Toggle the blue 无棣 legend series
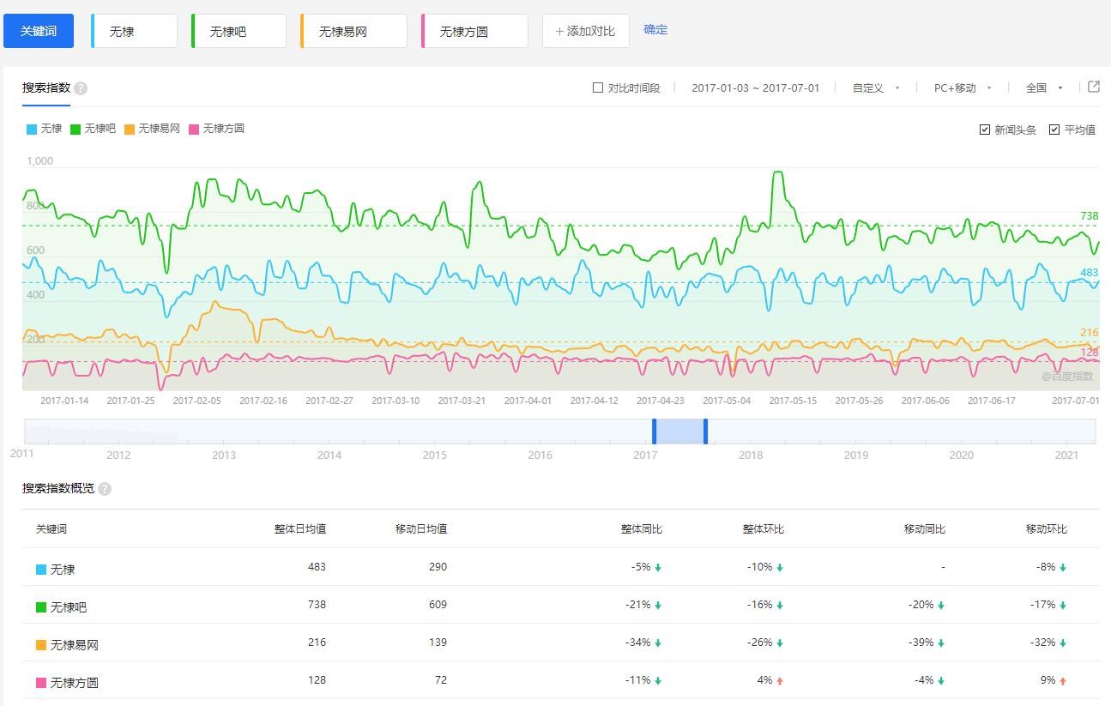The image size is (1111, 706). [45, 129]
